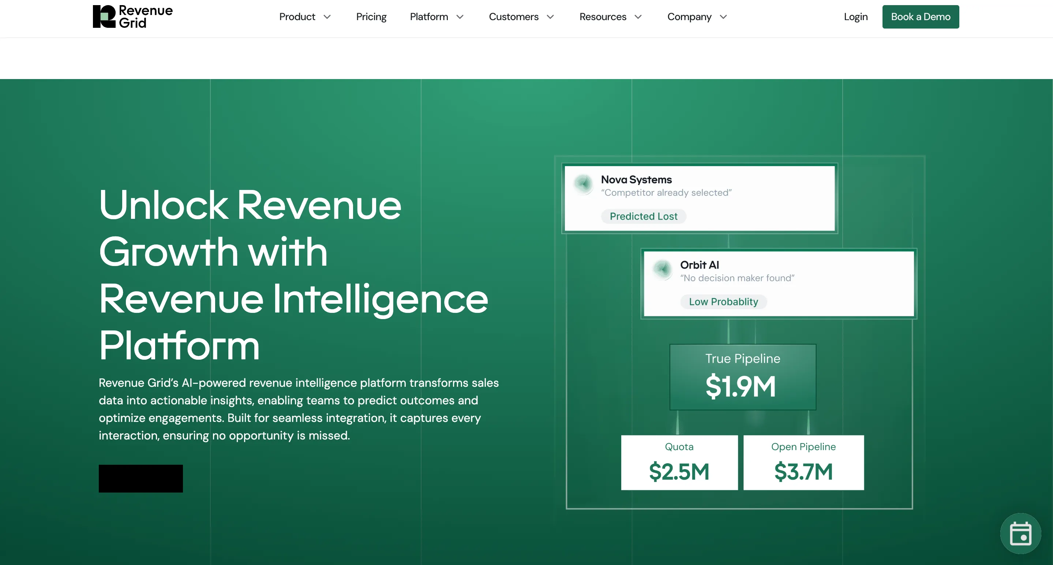Click the Book a Demo button
1053x565 pixels.
tap(921, 17)
